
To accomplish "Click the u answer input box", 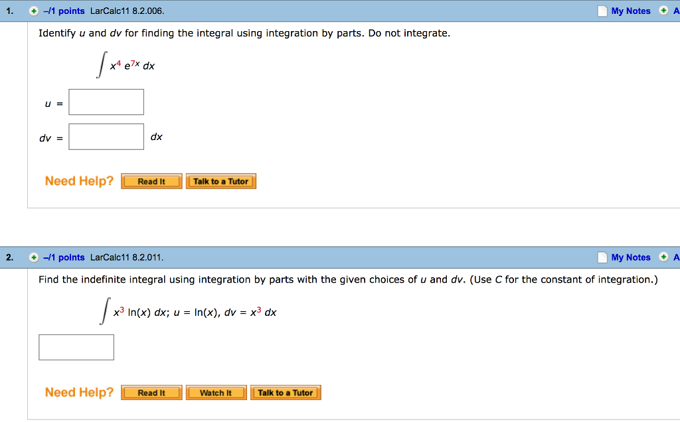I will point(106,102).
